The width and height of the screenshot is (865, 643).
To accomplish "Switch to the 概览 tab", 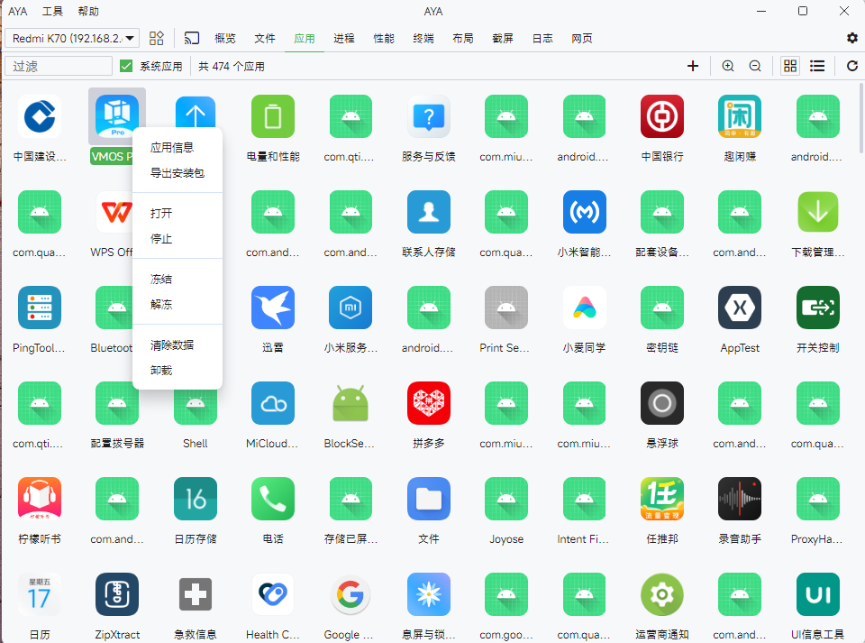I will 225,38.
